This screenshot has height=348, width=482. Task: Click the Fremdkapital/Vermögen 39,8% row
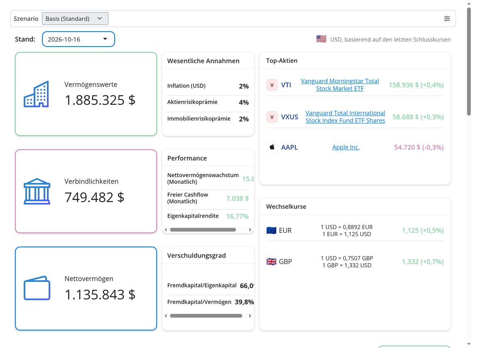(210, 302)
